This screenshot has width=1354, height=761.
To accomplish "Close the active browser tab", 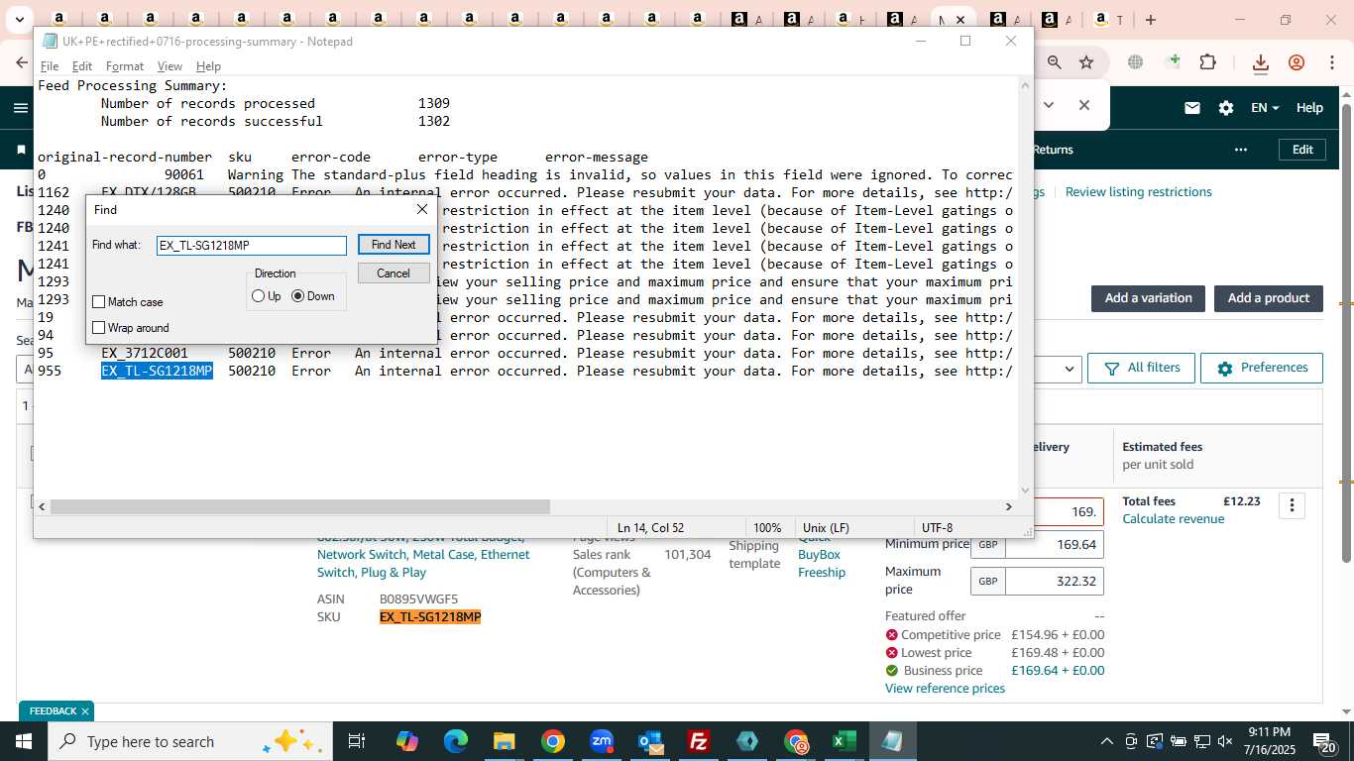I will tap(959, 20).
